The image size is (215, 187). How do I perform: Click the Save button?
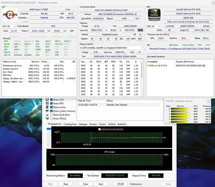click(x=101, y=184)
